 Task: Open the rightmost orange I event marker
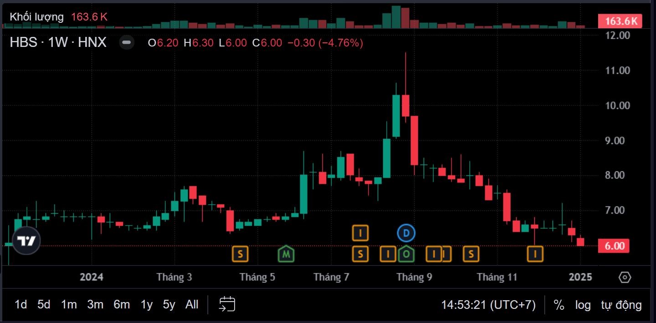(535, 254)
